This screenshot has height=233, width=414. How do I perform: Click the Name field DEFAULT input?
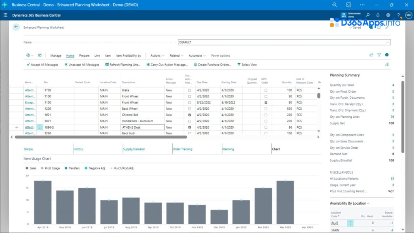(284, 42)
